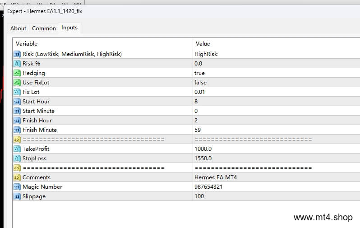Select the Hedging variable name

(34, 73)
